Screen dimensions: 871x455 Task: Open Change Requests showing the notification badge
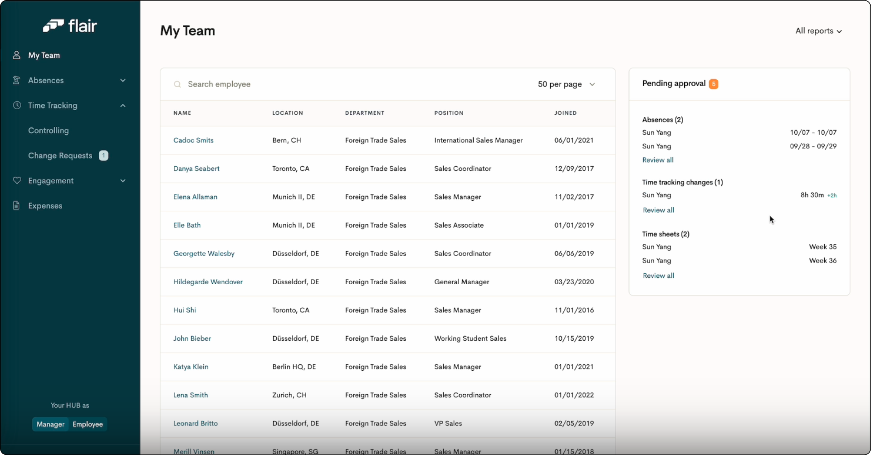pyautogui.click(x=103, y=155)
